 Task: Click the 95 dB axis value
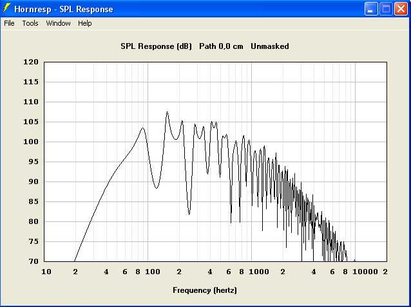tap(33, 162)
